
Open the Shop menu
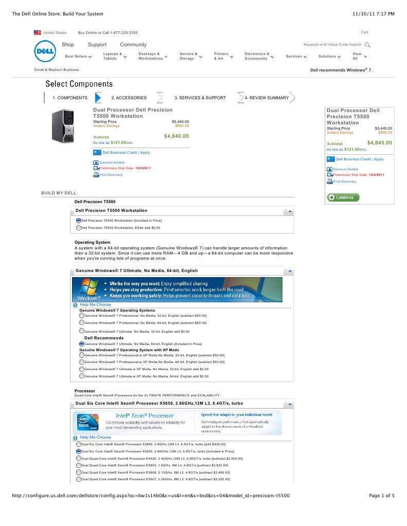[68, 45]
